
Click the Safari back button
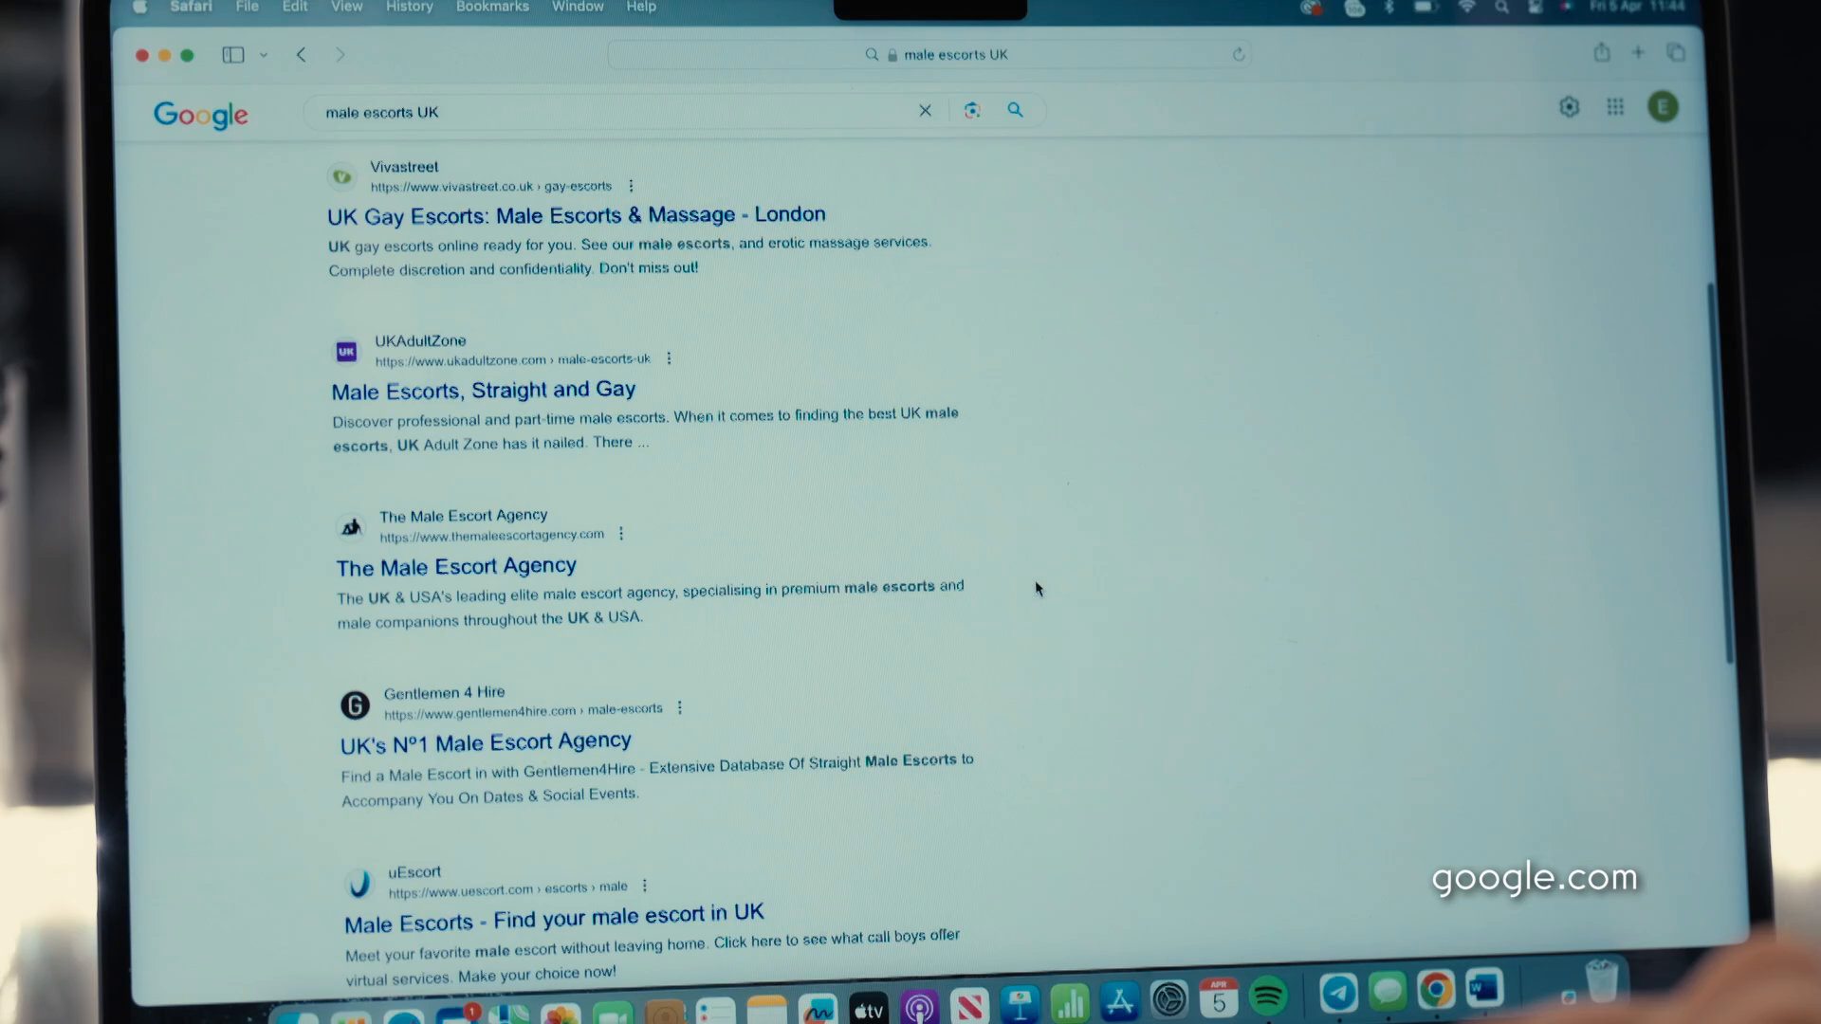pyautogui.click(x=302, y=55)
